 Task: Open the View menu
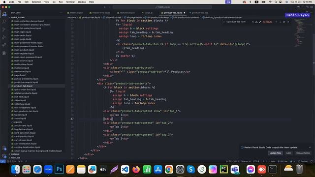pyautogui.click(x=47, y=2)
